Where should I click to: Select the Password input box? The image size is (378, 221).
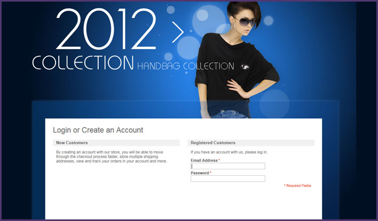pyautogui.click(x=228, y=178)
